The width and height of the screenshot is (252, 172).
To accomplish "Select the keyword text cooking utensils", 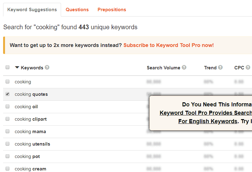I will 32,144.
